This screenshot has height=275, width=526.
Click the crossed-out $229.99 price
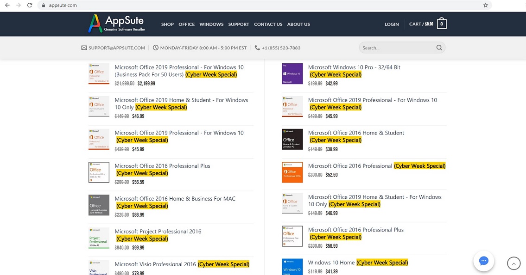pyautogui.click(x=122, y=215)
